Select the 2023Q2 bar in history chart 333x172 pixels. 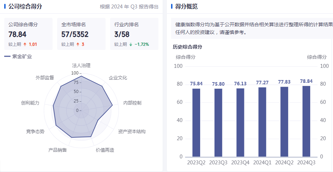(196, 123)
